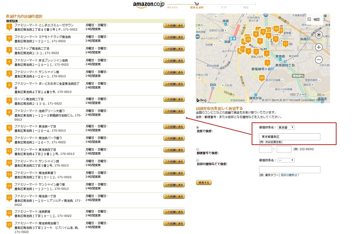Select map pin number 18
The image size is (356, 234).
276,28
